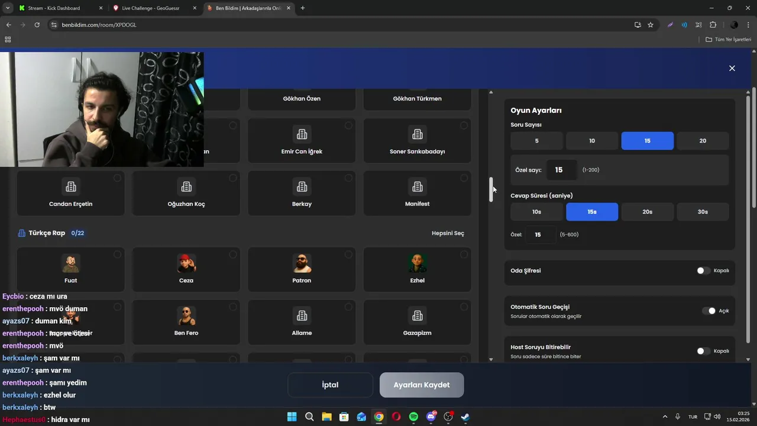Open the Chrome profile avatar
The height and width of the screenshot is (426, 757).
point(734,25)
